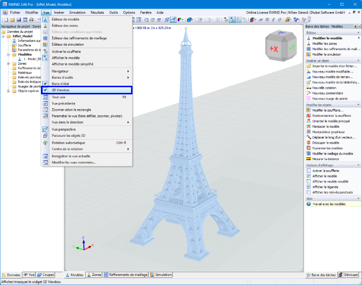The height and width of the screenshot is (285, 362).
Task: Toggle the 3D Viewbox menu checkmark
Action: click(x=45, y=90)
